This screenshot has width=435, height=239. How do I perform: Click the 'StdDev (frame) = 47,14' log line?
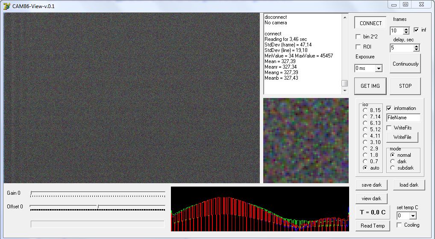pos(288,45)
